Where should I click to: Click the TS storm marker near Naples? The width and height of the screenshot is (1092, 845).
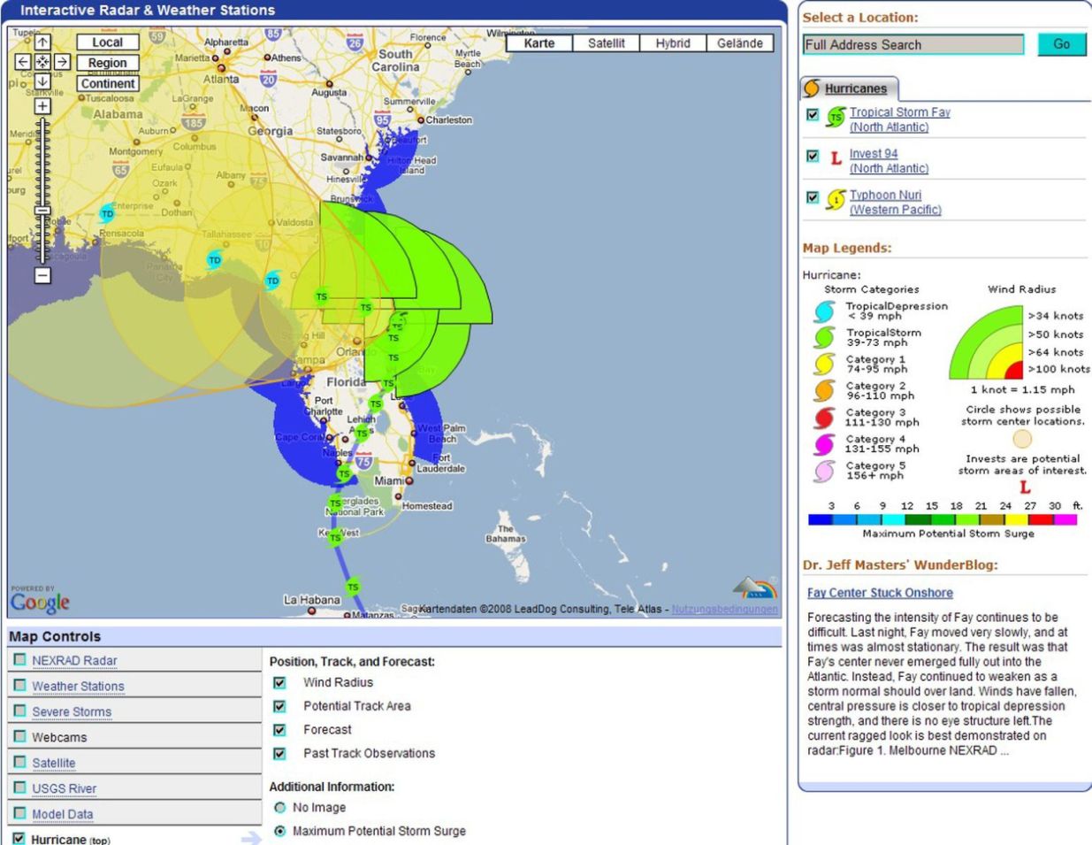click(x=344, y=473)
